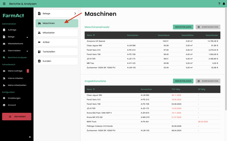This screenshot has height=141, width=227.
Task: Select the Mitarbeiter report category
Action: pyautogui.click(x=57, y=33)
